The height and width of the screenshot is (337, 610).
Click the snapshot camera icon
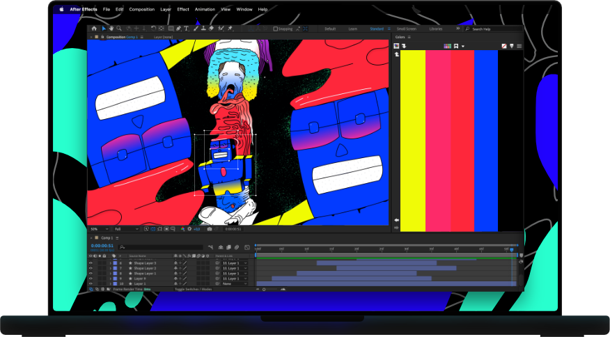pos(210,229)
